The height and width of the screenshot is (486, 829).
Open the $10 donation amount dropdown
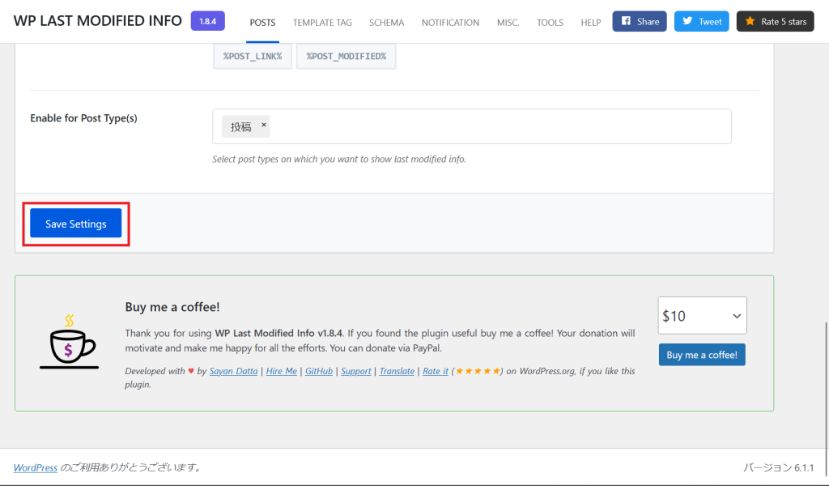pos(702,315)
